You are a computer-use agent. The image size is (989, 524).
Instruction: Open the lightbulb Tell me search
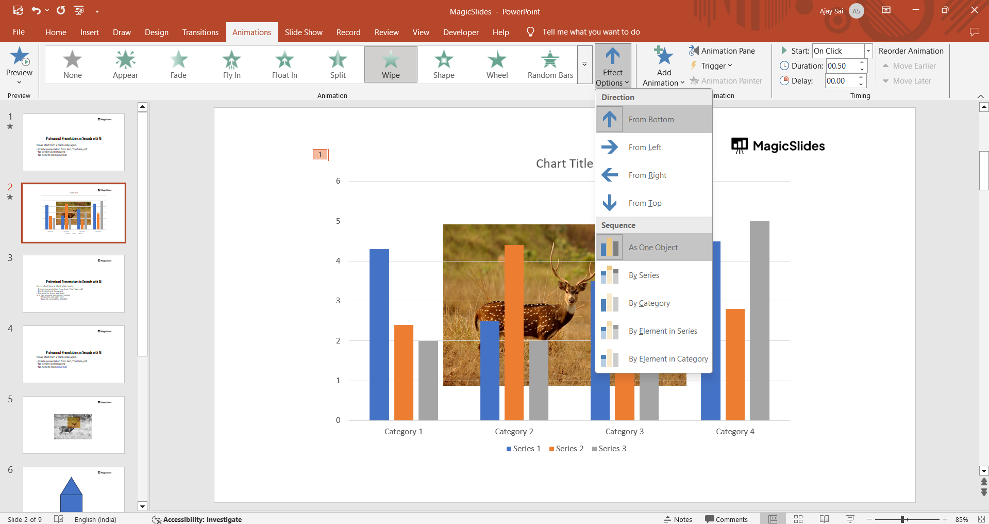[x=530, y=32]
